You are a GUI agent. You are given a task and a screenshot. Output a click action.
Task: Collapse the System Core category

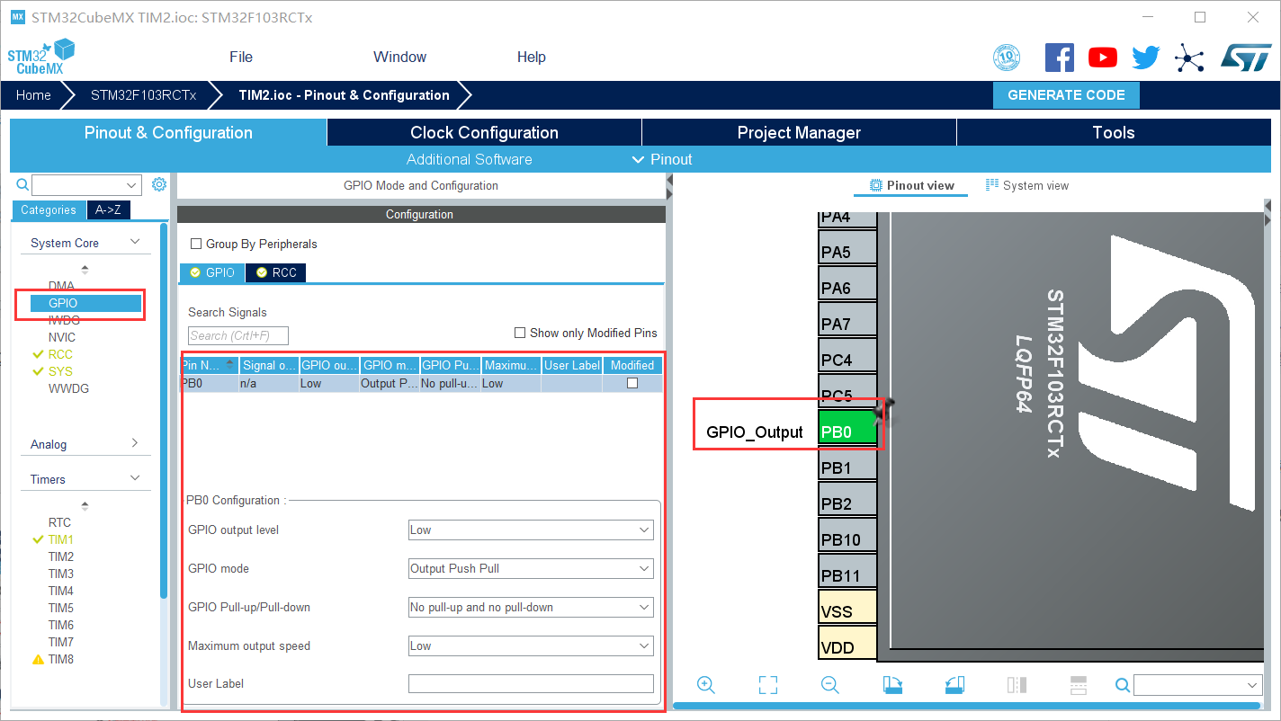tap(135, 242)
